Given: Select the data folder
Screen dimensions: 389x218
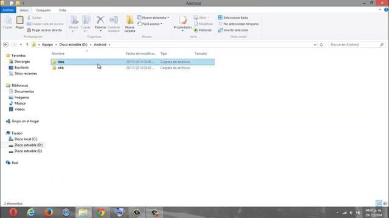Looking at the screenshot, I should 133,62.
